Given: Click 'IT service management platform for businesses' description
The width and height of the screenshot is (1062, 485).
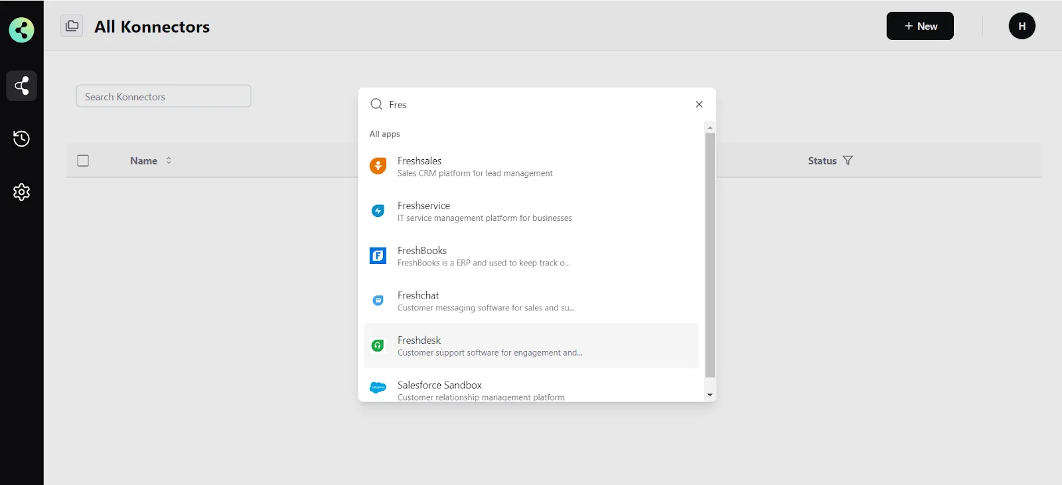Looking at the screenshot, I should pyautogui.click(x=485, y=218).
